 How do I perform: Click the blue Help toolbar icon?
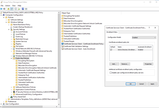click(x=23, y=9)
